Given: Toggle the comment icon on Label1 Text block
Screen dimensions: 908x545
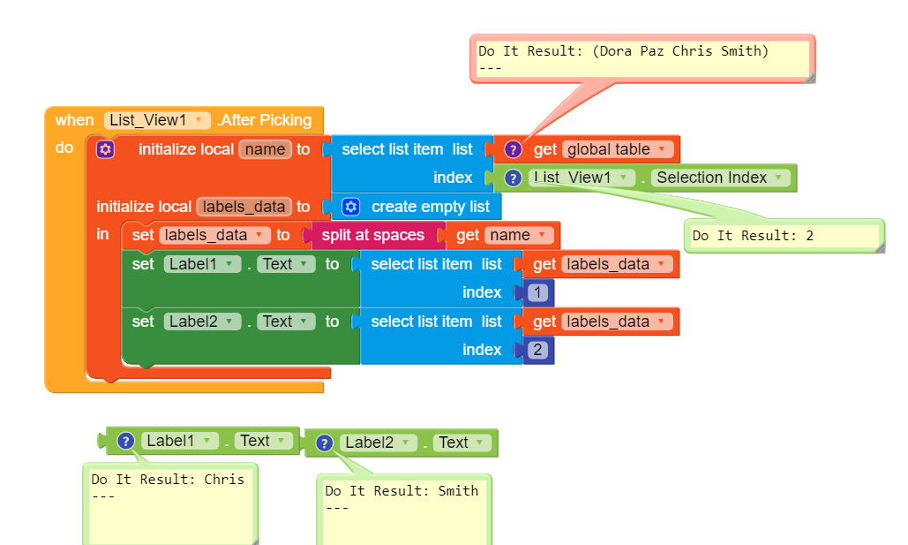Looking at the screenshot, I should point(125,442).
